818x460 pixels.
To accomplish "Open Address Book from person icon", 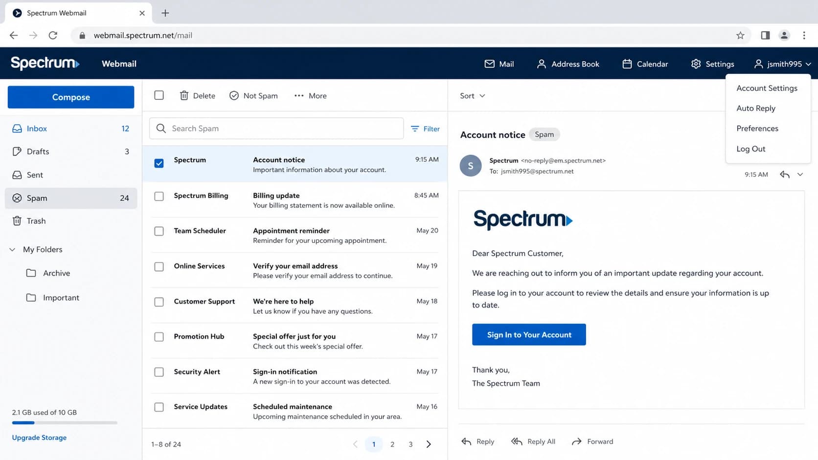I will coord(541,64).
